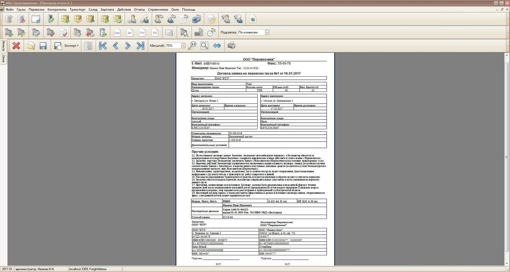Switch to the Фильтр side tab
The image size is (510, 272).
click(x=4, y=46)
